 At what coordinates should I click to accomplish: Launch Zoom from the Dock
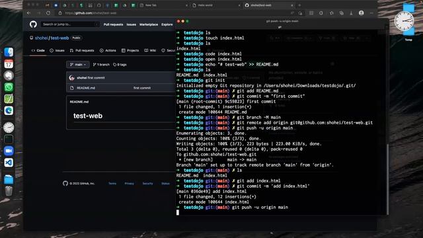pos(9,151)
